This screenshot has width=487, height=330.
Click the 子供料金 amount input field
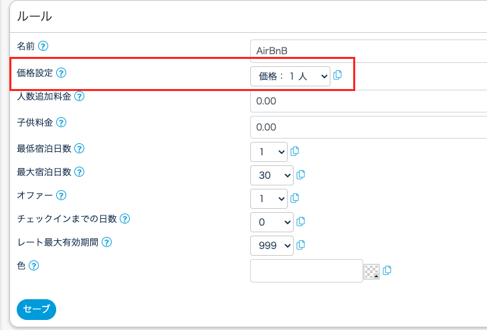(368, 127)
